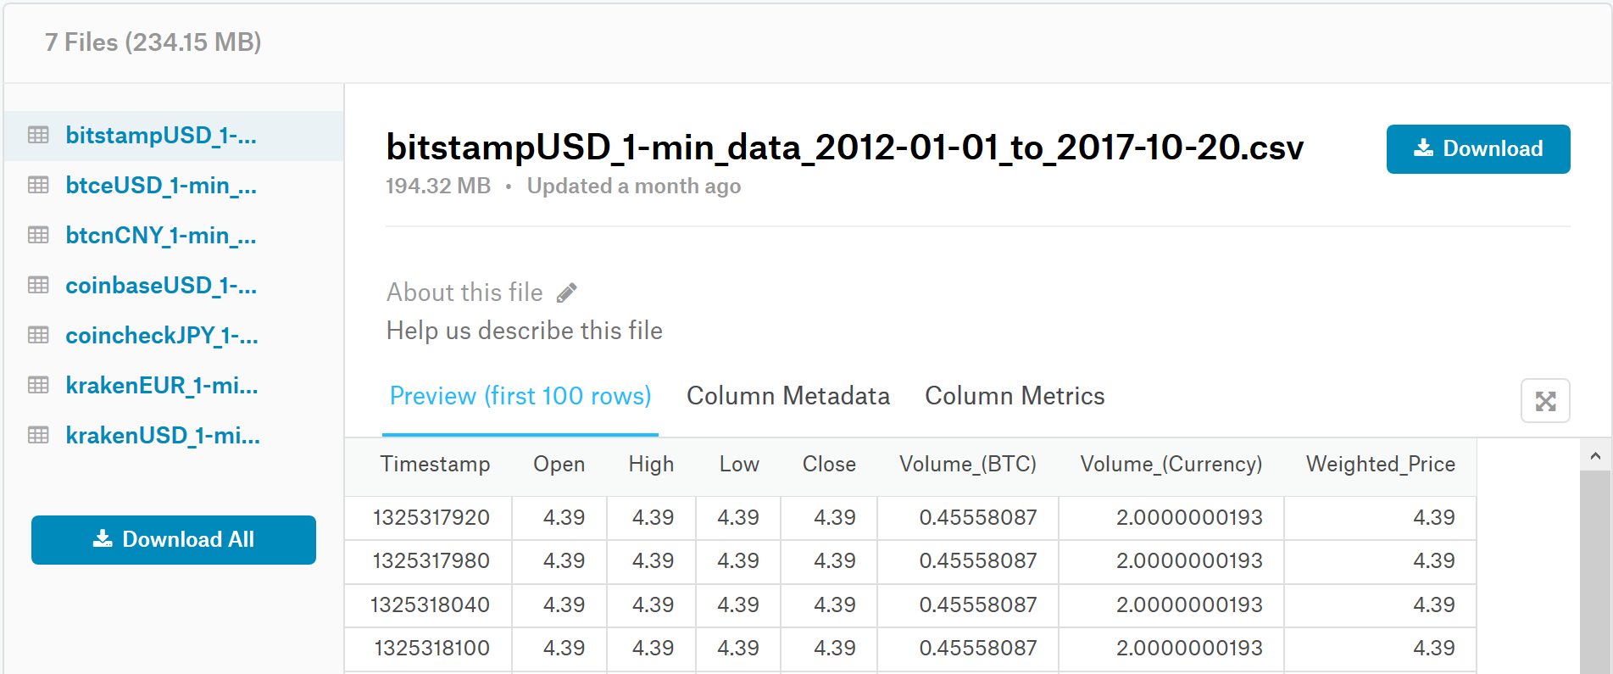Image resolution: width=1613 pixels, height=674 pixels.
Task: Open the coinbaseUSD_1-... file
Action: pyautogui.click(x=161, y=286)
